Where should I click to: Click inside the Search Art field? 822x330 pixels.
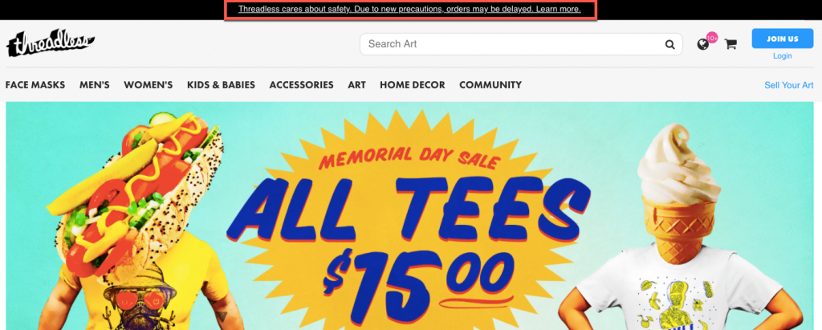click(x=521, y=44)
